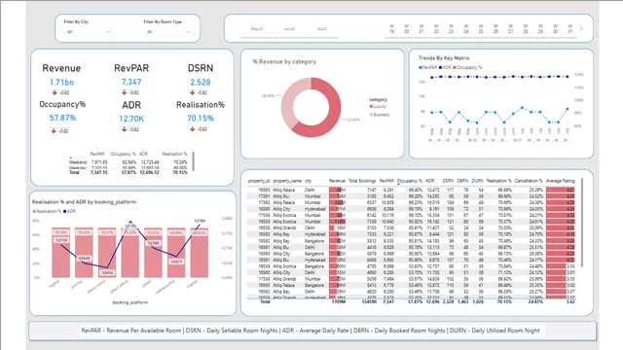Select week W 23 in slicer

pyautogui.click(x=451, y=28)
